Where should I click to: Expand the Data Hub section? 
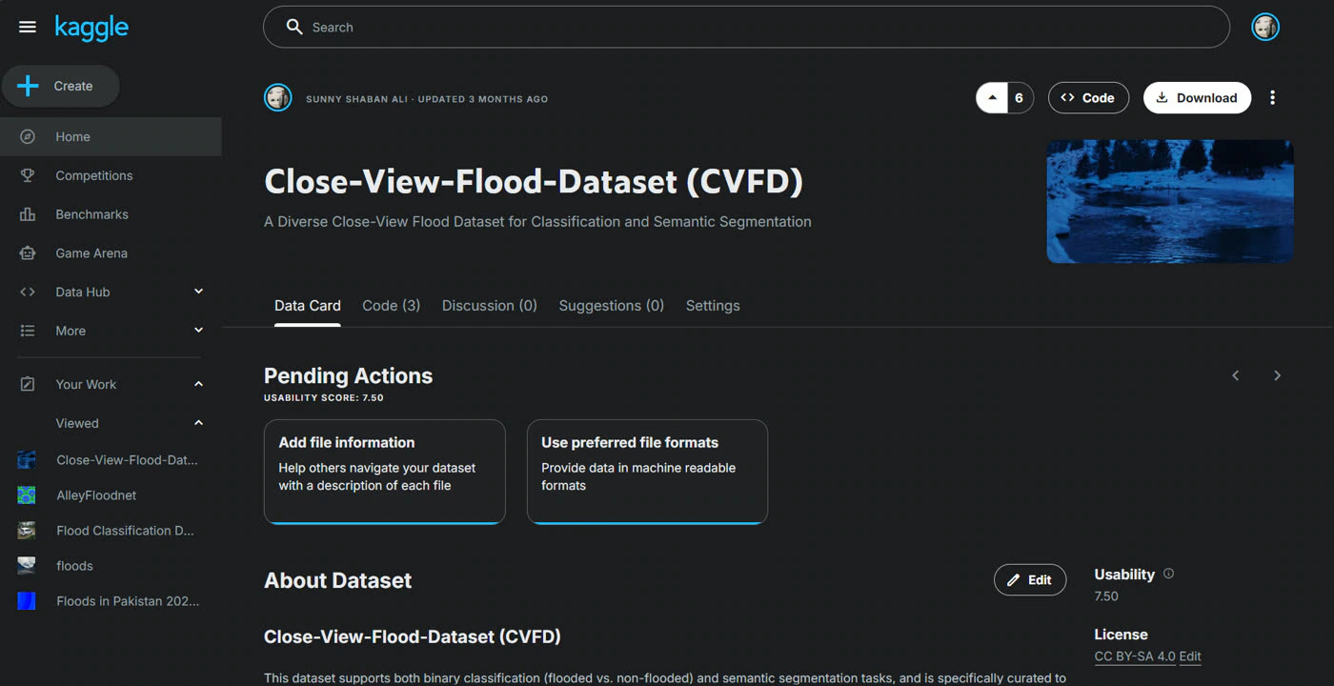[x=198, y=292]
